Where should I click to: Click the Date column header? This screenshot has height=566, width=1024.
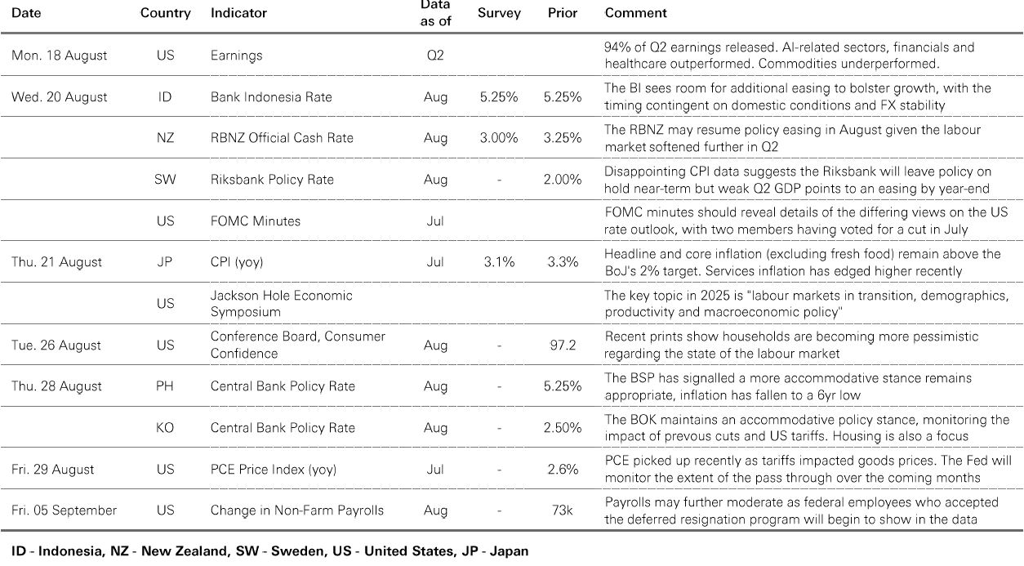[x=26, y=13]
